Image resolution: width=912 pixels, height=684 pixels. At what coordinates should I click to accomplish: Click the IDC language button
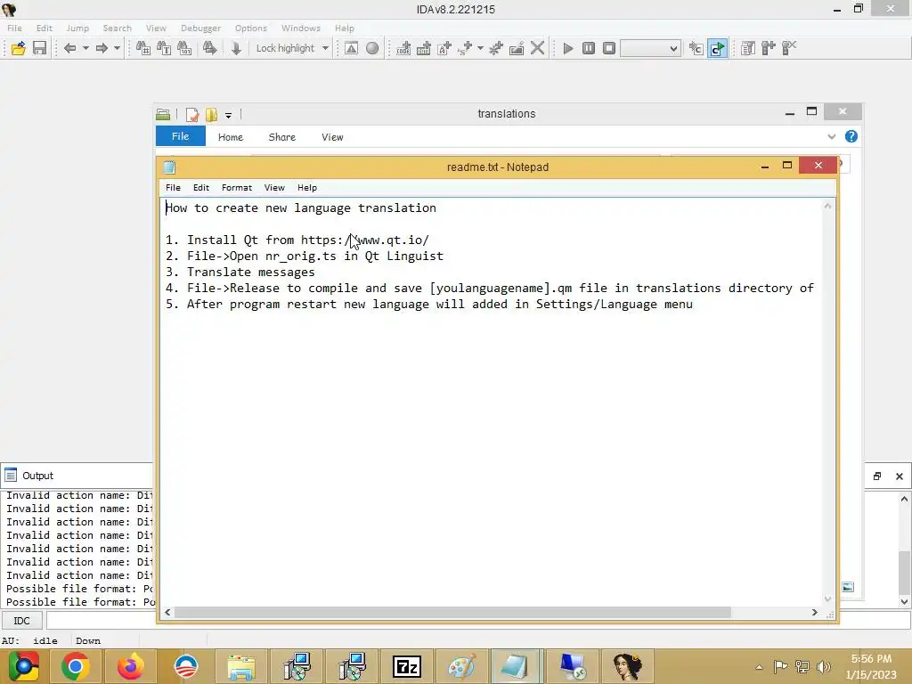[x=21, y=621]
